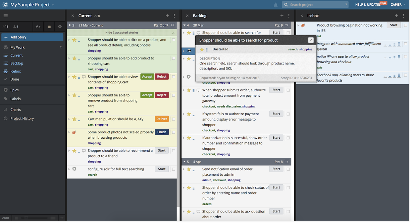Open the three-dot menu in Icebox panel
This screenshot has height=223, width=410.
(403, 16)
